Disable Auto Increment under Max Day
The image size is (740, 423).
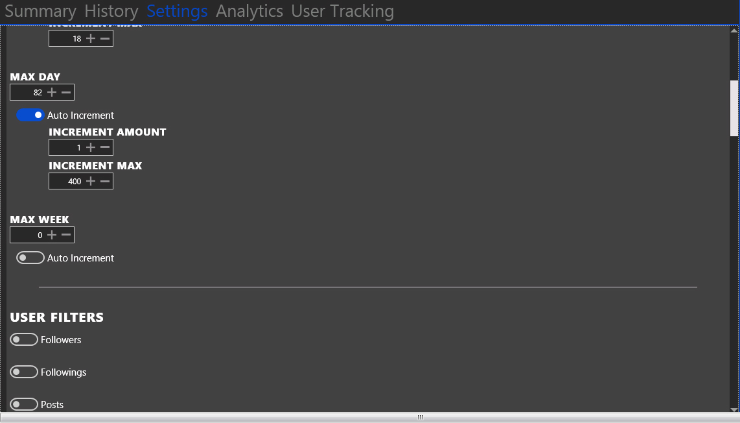coord(30,115)
